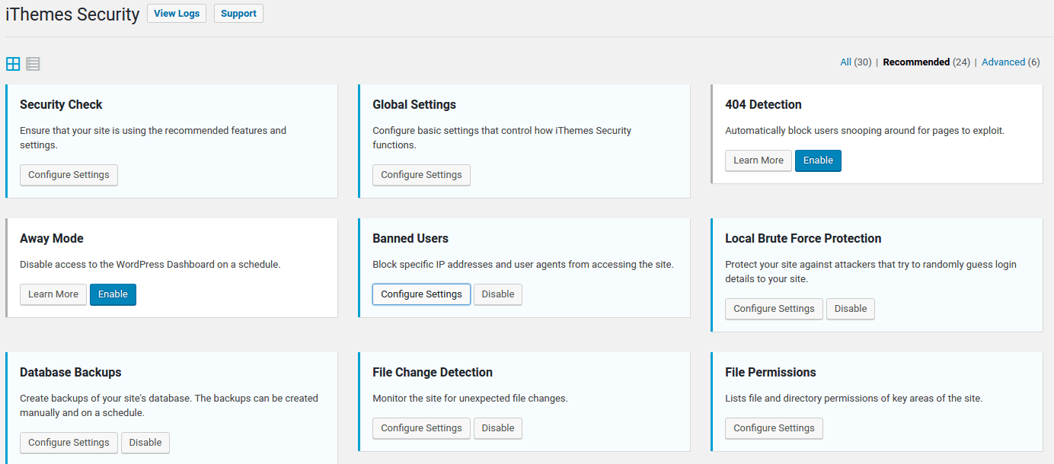Disable File Change Detection
The height and width of the screenshot is (464, 1054).
pyautogui.click(x=498, y=428)
